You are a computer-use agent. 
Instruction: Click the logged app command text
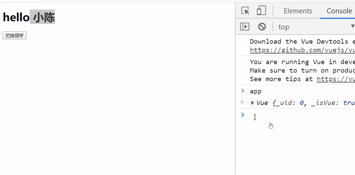pos(256,91)
